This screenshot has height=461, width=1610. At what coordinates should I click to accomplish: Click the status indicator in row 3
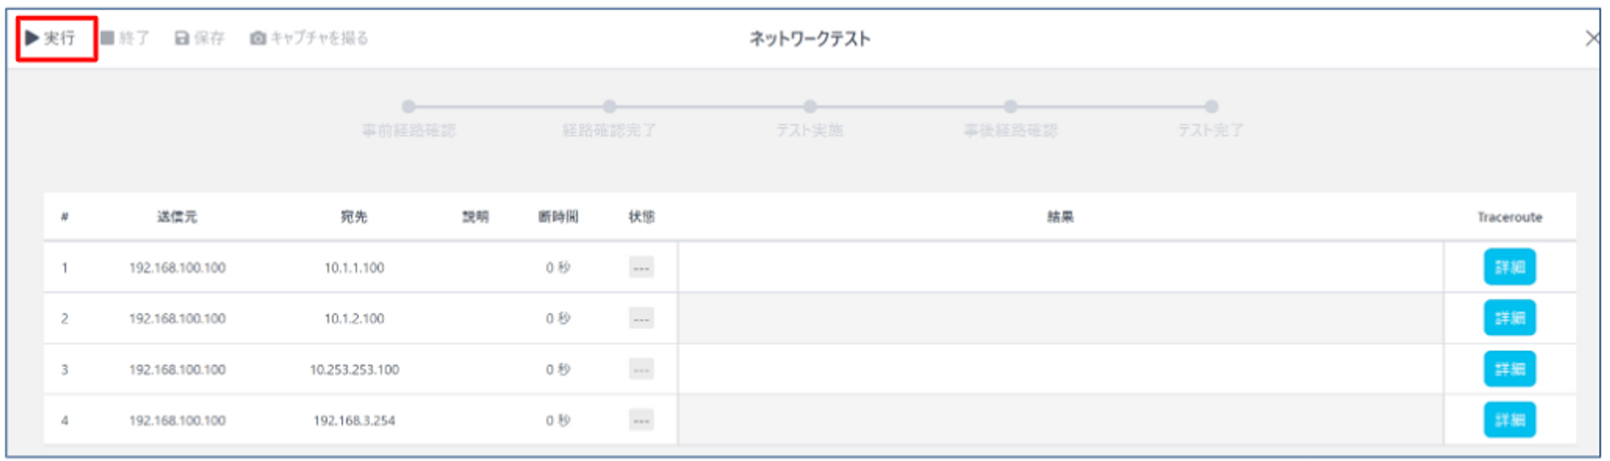[x=642, y=369]
